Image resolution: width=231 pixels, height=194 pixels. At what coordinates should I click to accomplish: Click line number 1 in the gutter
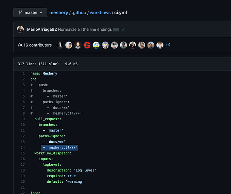[x=24, y=73]
